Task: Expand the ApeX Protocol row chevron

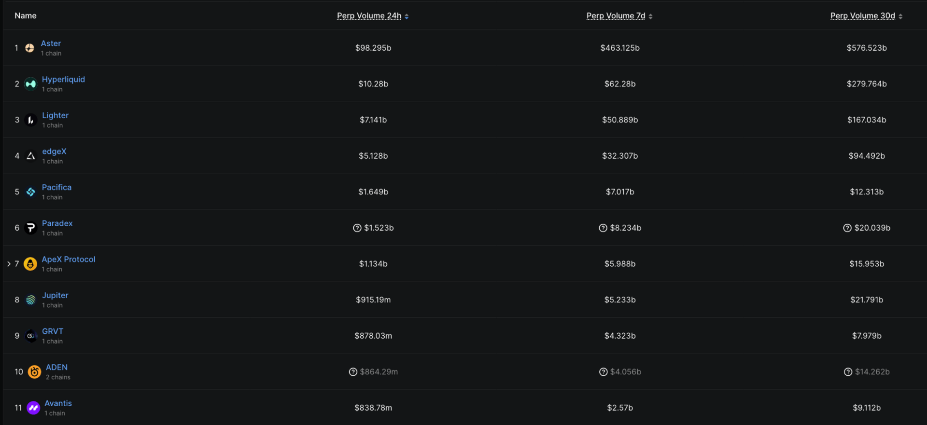Action: tap(9, 264)
